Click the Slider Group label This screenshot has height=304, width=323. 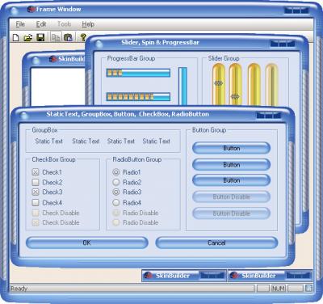pyautogui.click(x=224, y=58)
